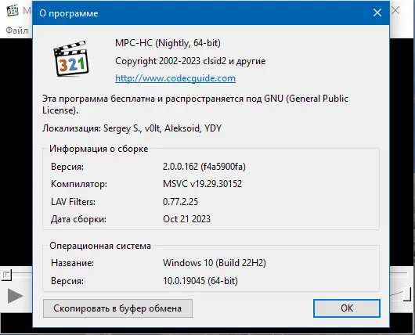Close the О программе dialog
This screenshot has height=335, width=415.
coord(377,13)
